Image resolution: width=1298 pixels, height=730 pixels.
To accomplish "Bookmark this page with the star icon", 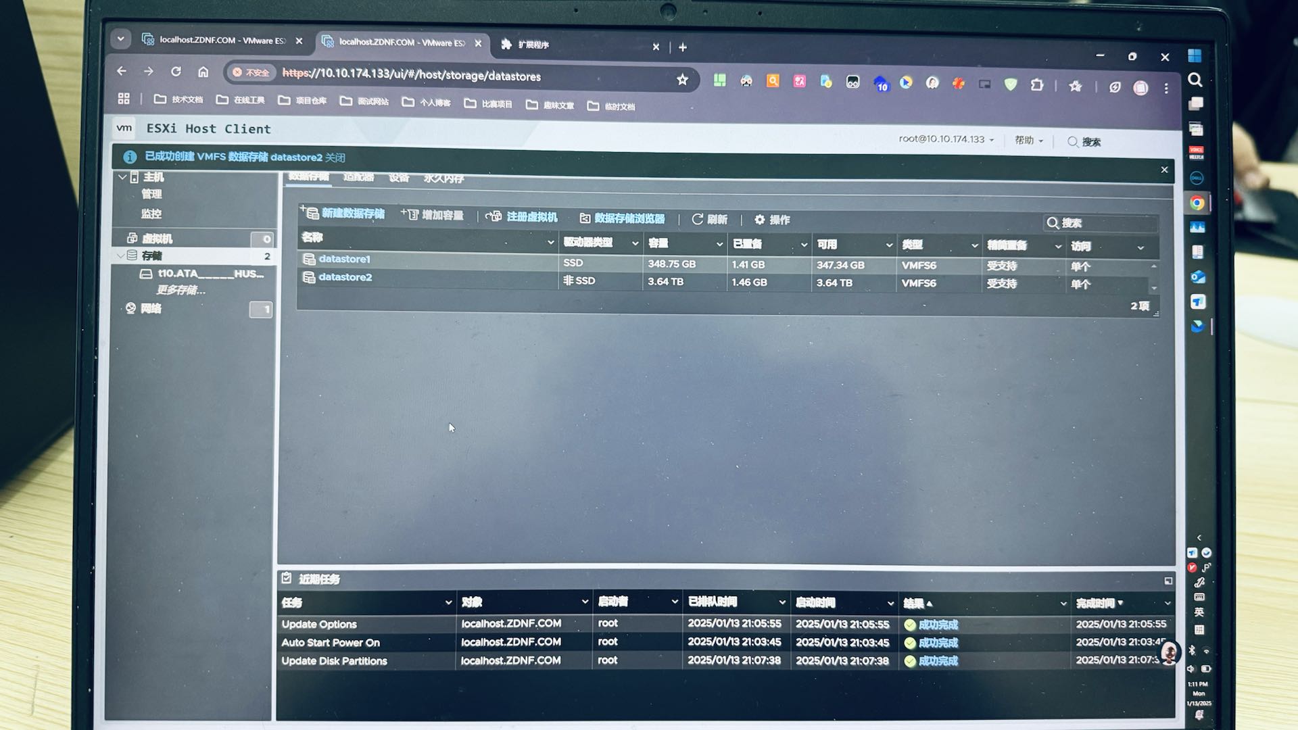I will (682, 79).
